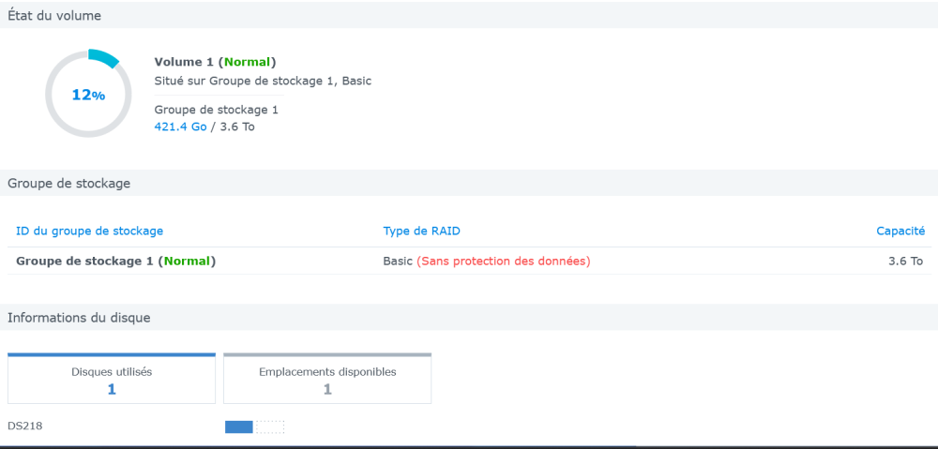Open the Emplacements disponibles card
The height and width of the screenshot is (449, 938).
(x=327, y=380)
